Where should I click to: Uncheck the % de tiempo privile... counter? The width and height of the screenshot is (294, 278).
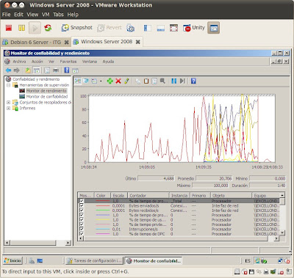82,224
